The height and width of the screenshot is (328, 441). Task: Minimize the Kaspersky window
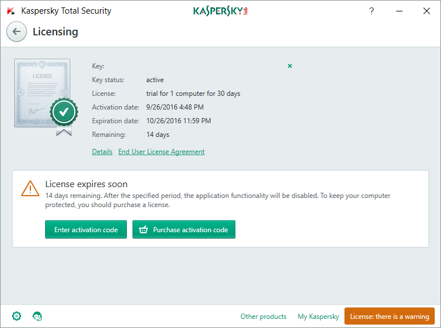pyautogui.click(x=399, y=11)
